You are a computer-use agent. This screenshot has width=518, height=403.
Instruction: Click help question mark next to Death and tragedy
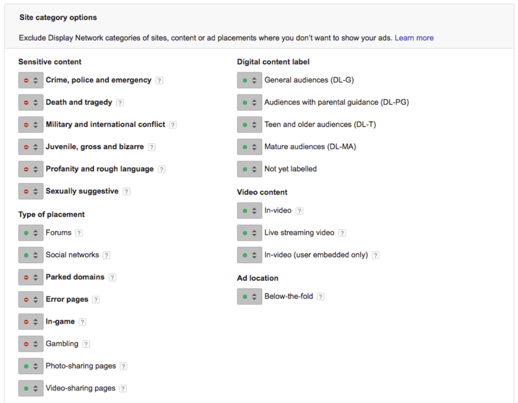[x=120, y=103]
